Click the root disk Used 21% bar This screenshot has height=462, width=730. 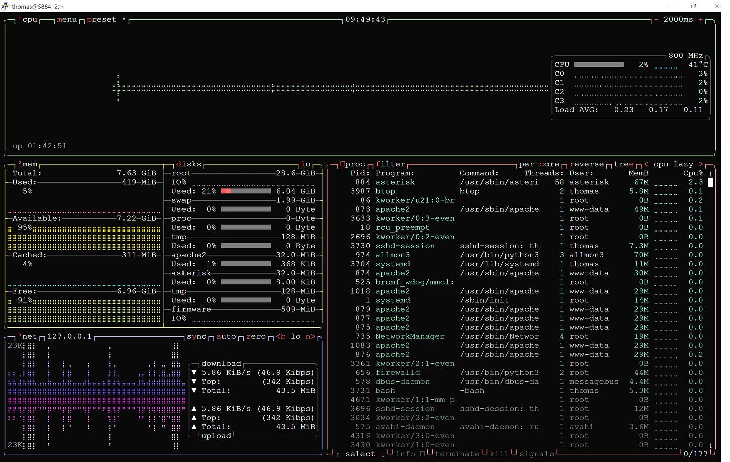[x=246, y=191]
